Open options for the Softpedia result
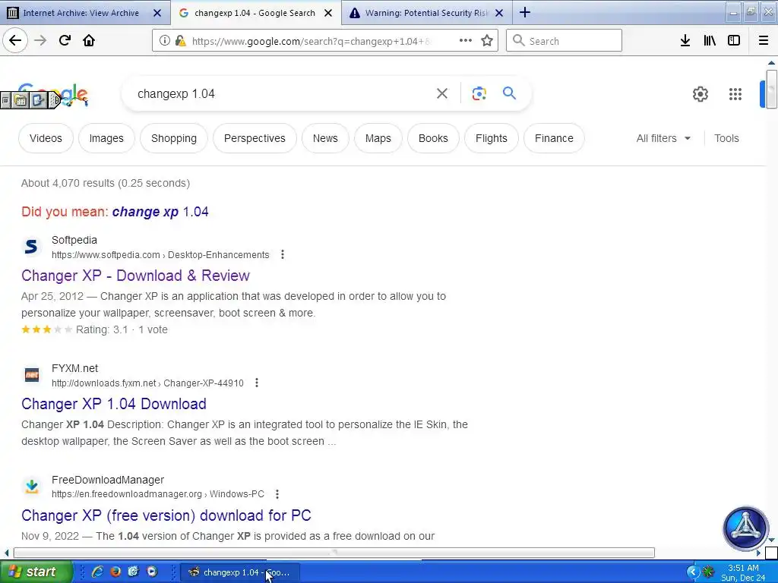The width and height of the screenshot is (778, 583). point(283,254)
